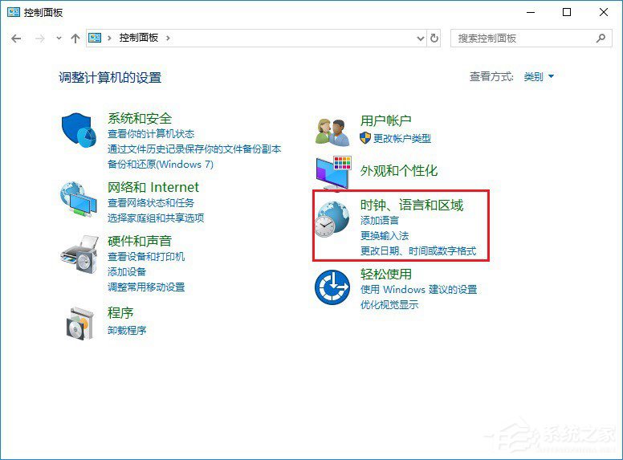Click 更改帐户类型 link
Image resolution: width=623 pixels, height=460 pixels.
[x=402, y=138]
